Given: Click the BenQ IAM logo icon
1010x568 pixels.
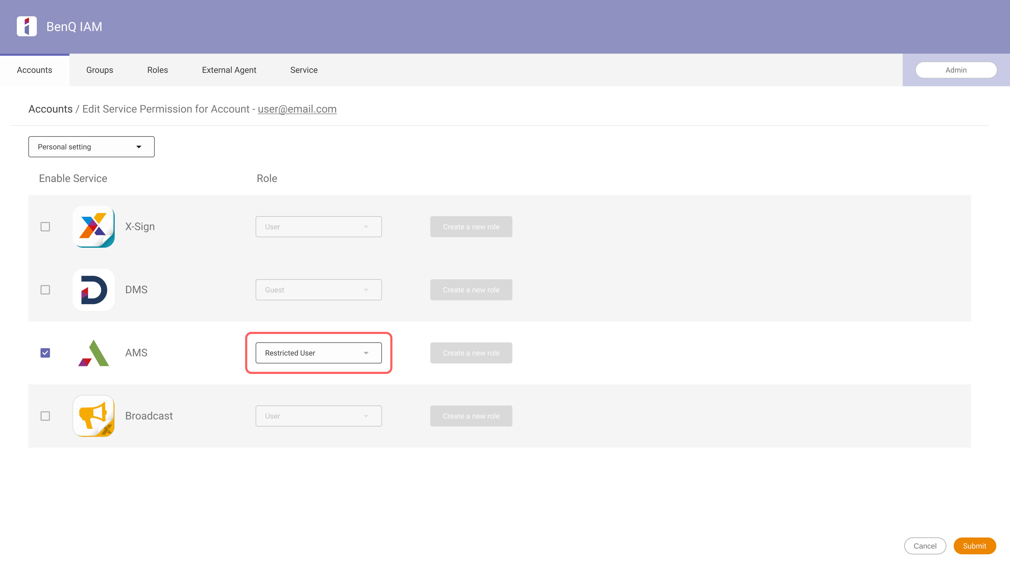Looking at the screenshot, I should click(x=27, y=26).
